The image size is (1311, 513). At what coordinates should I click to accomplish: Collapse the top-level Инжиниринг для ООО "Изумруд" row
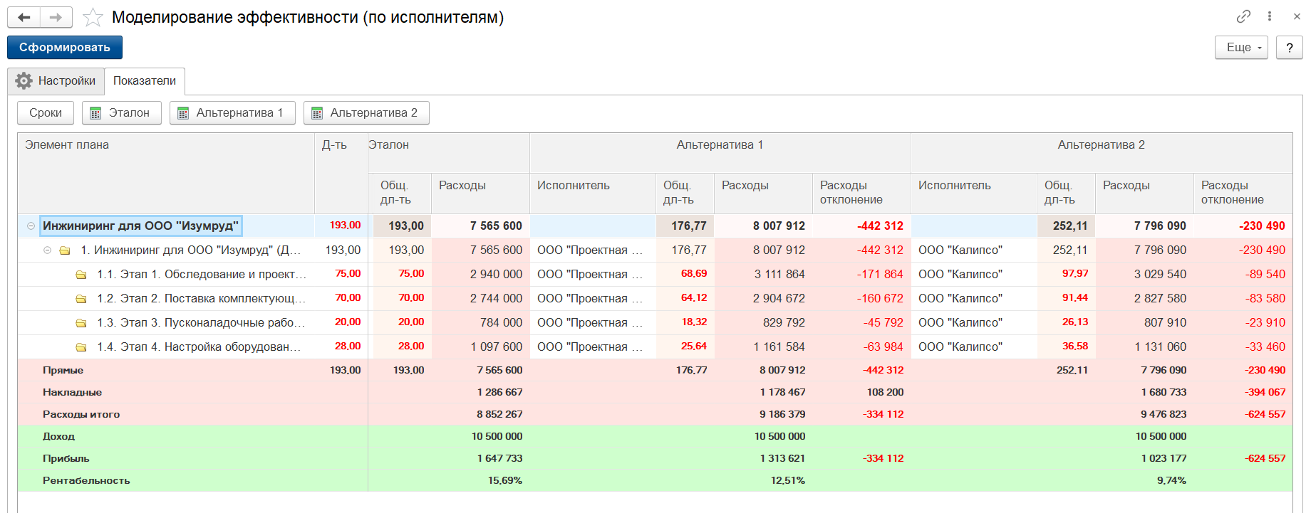tap(31, 226)
